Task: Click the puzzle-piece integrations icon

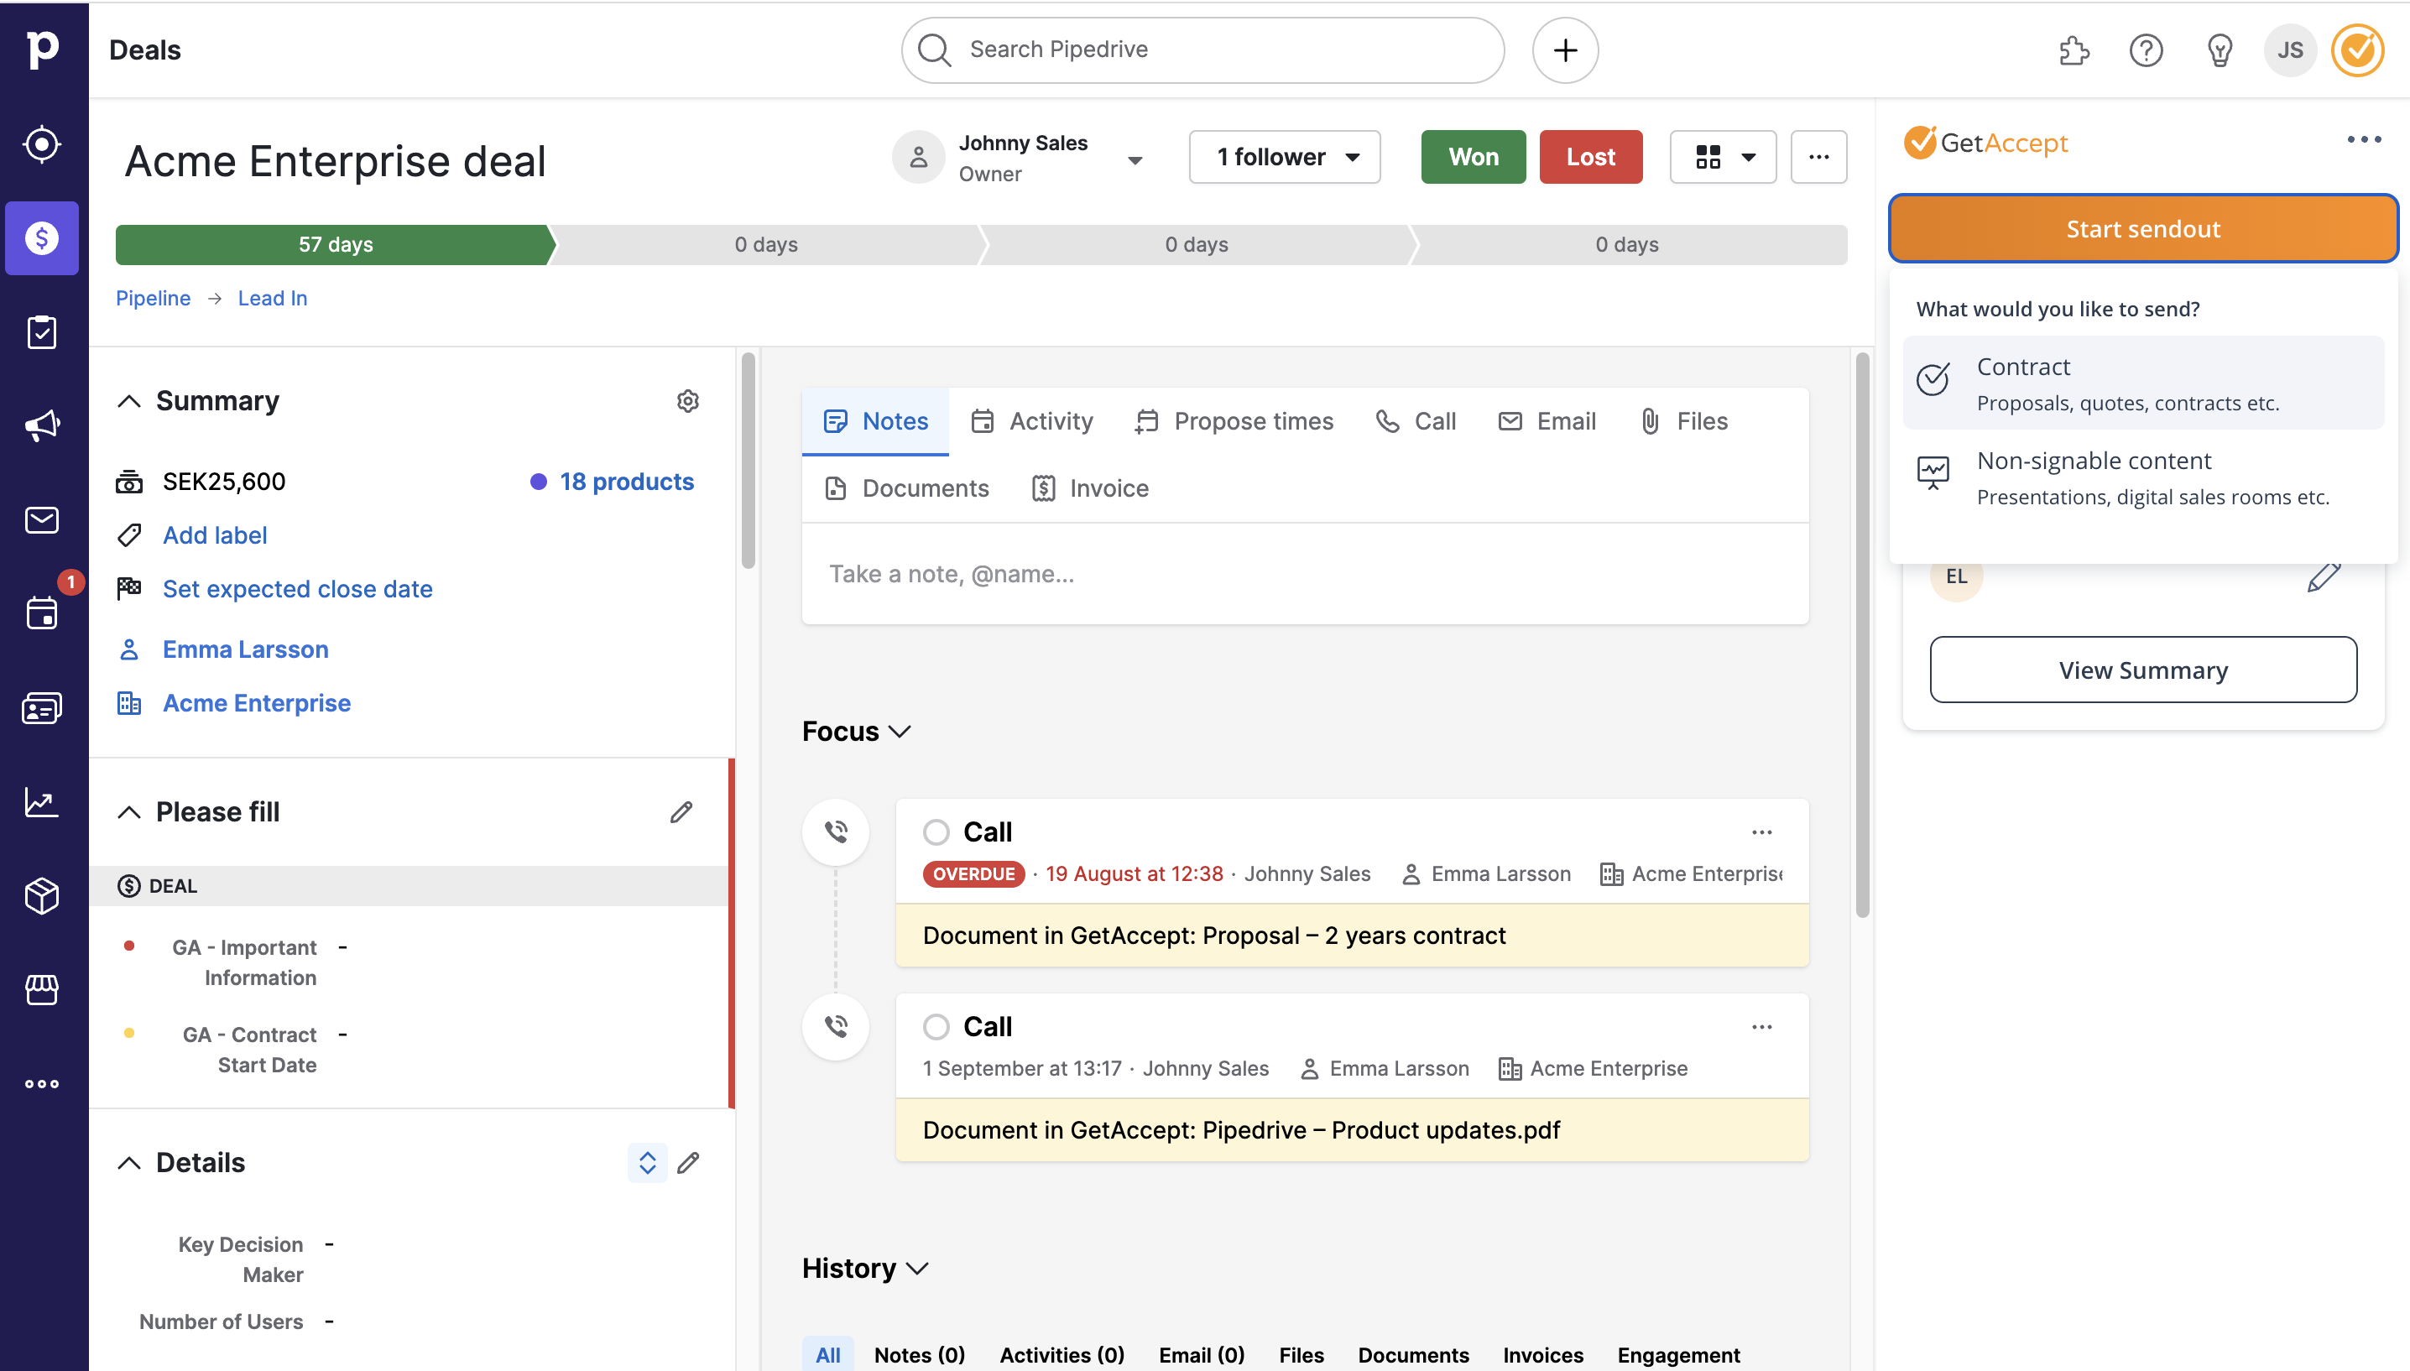Action: point(2074,50)
